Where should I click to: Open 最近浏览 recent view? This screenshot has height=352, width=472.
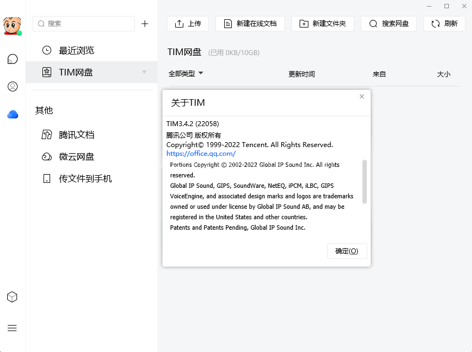click(x=92, y=50)
